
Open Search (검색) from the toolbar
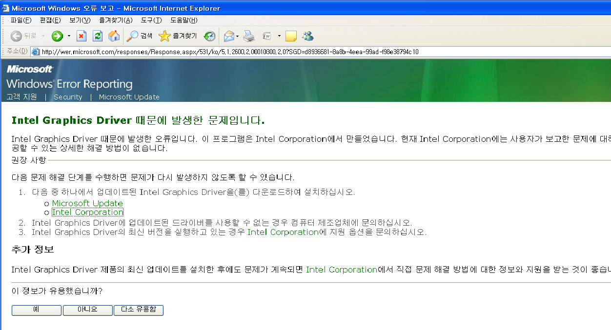pyautogui.click(x=140, y=36)
